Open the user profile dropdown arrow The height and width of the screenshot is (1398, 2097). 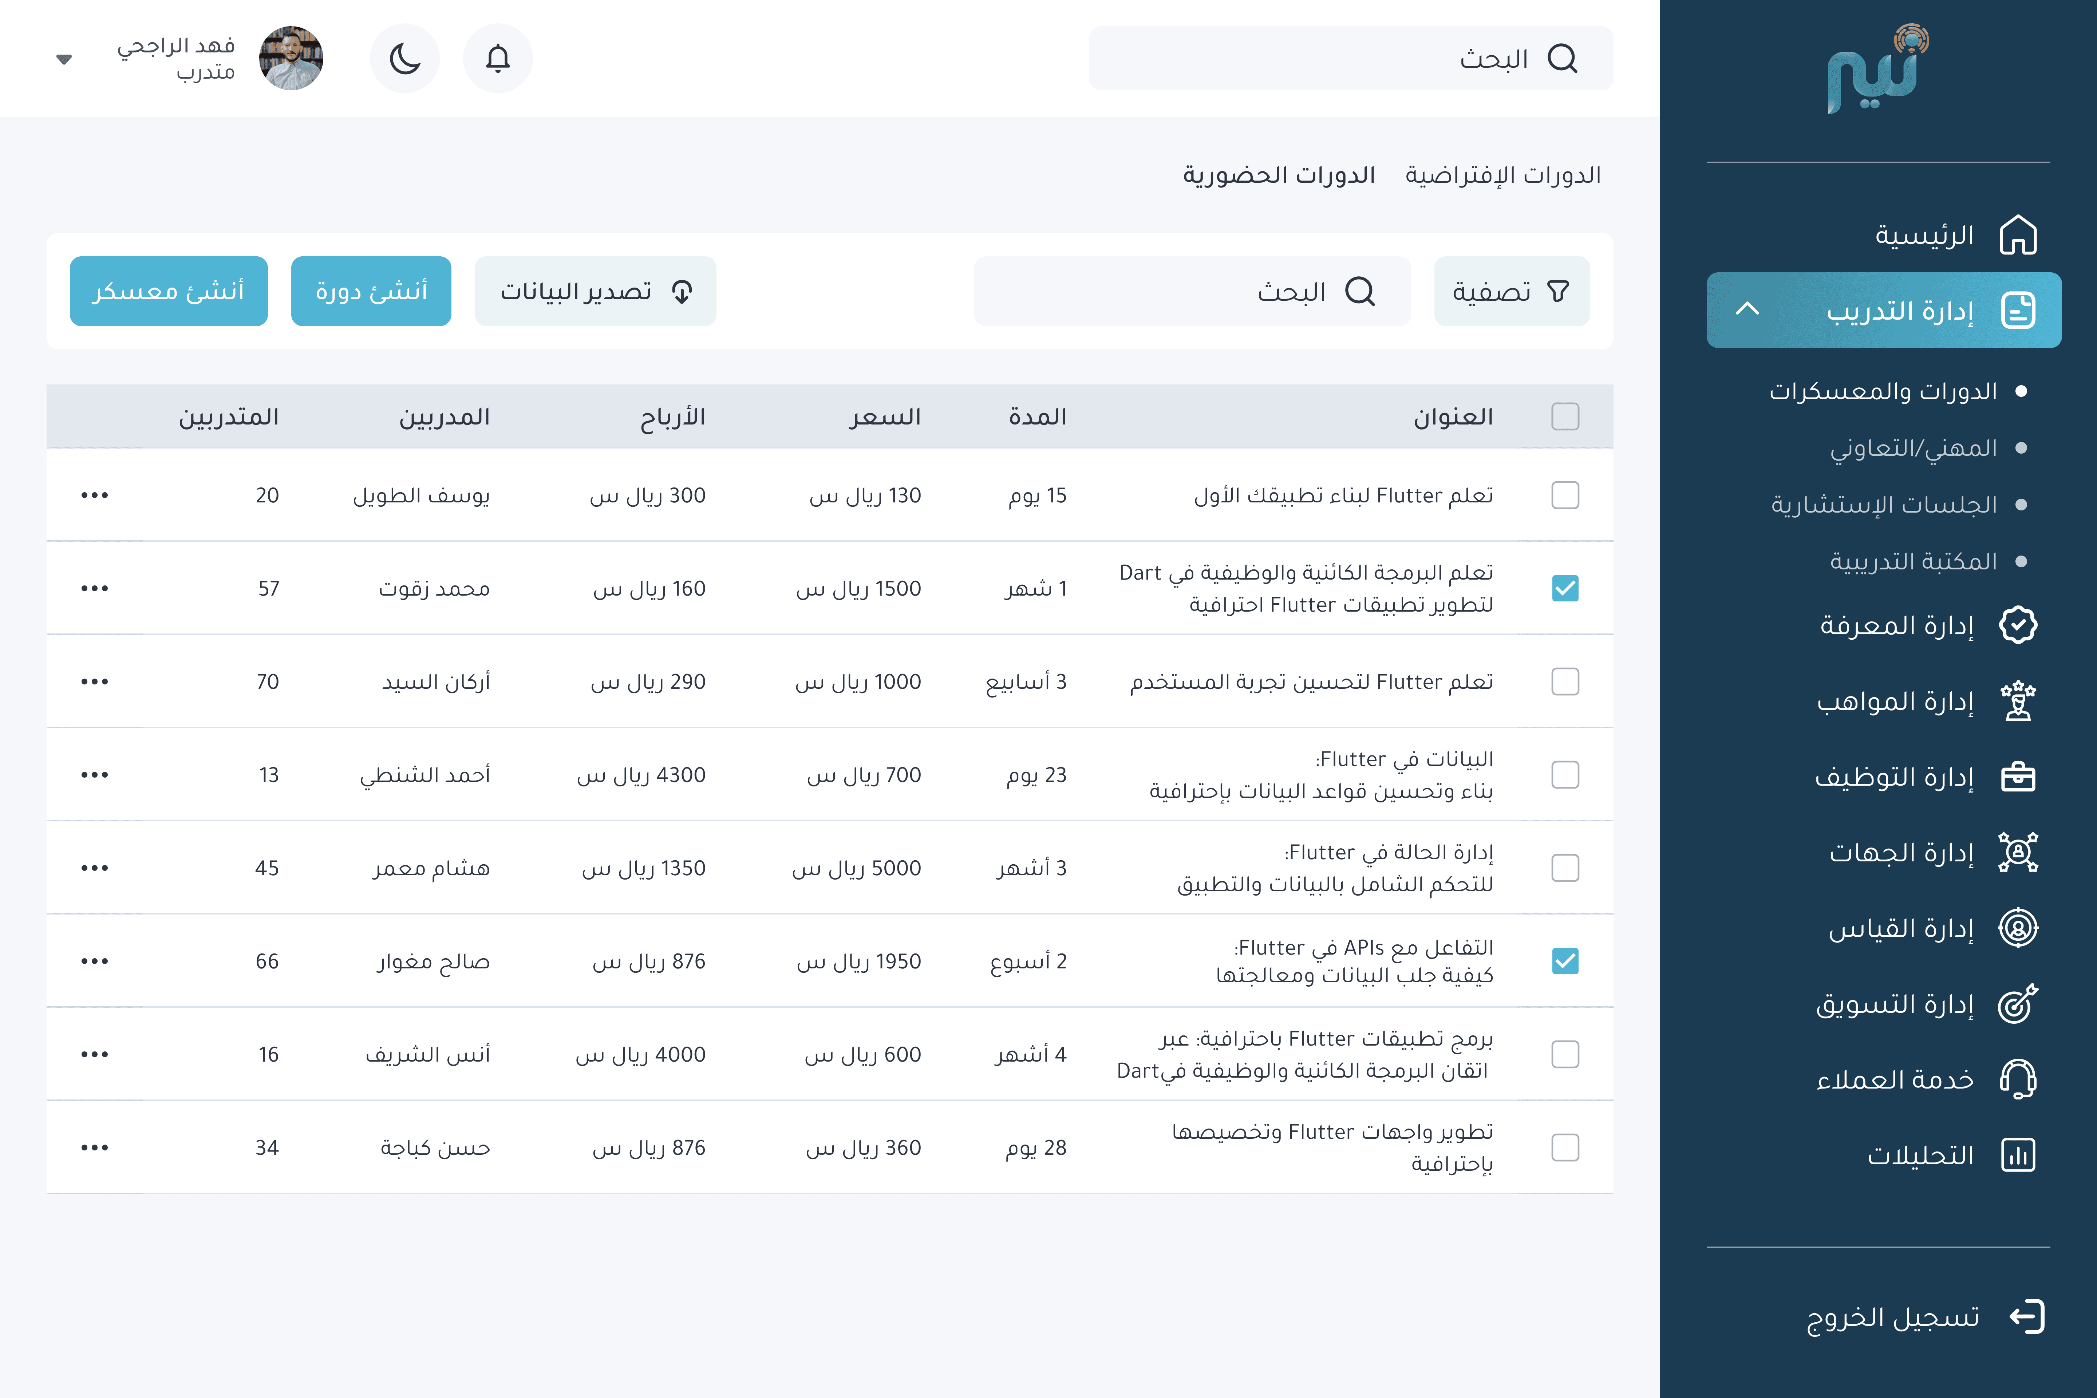[x=63, y=60]
